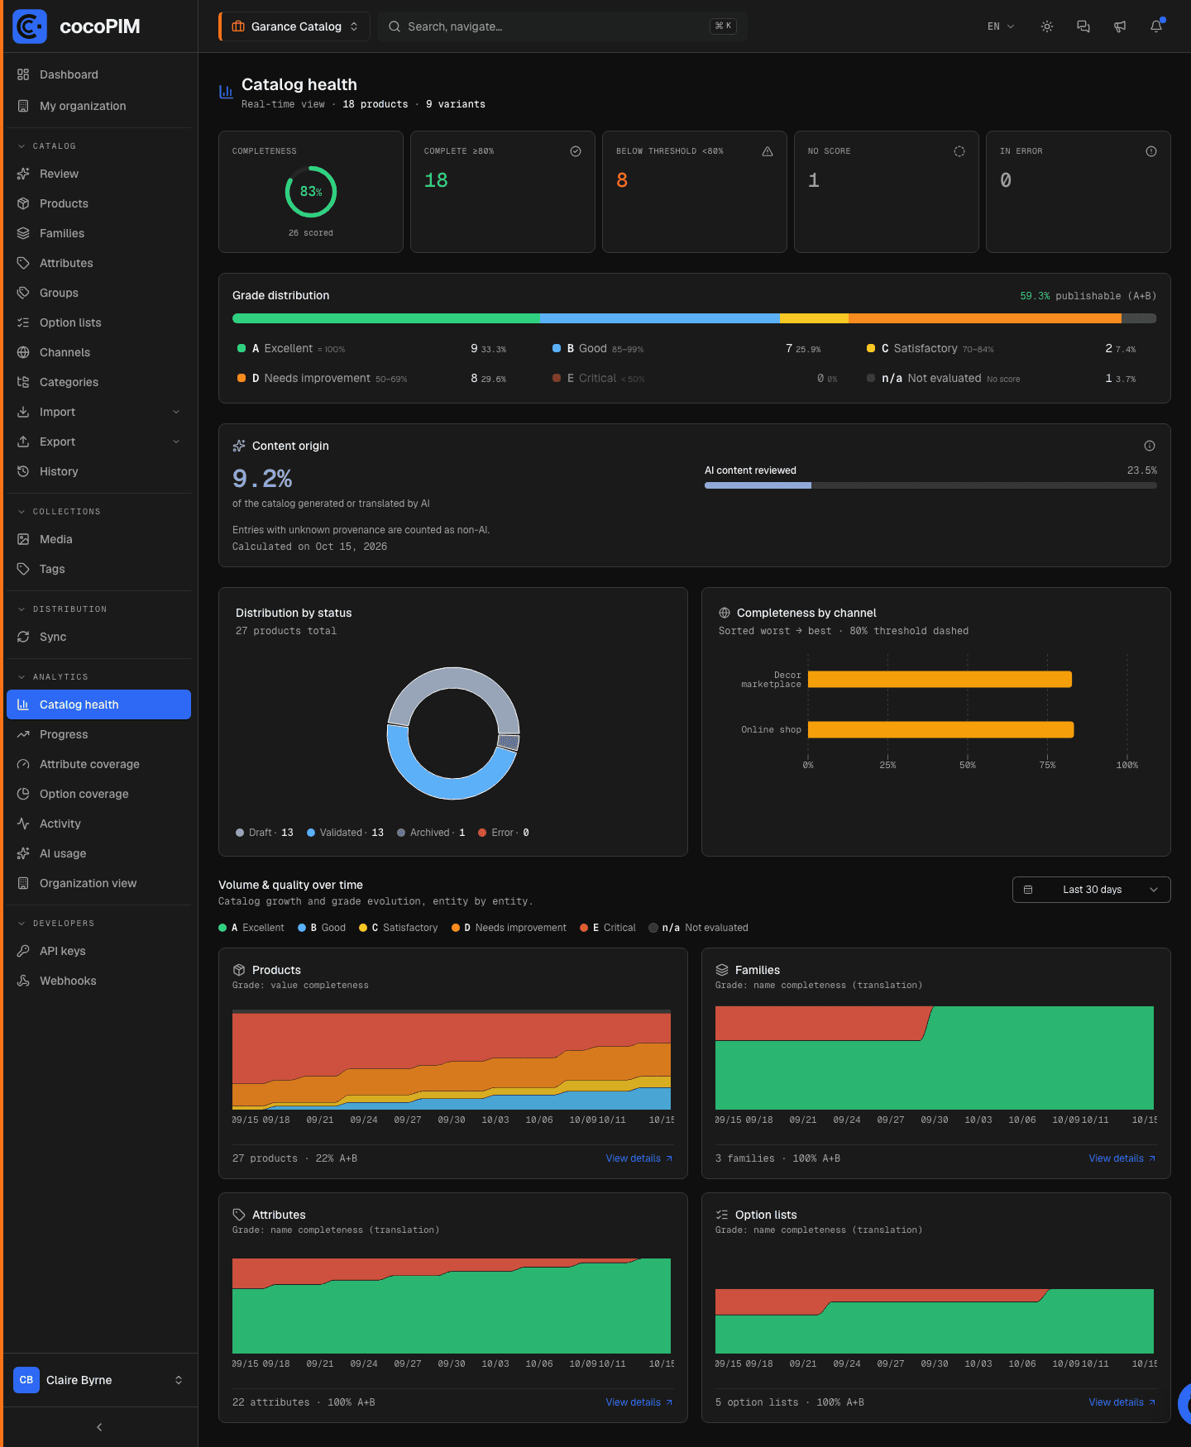The height and width of the screenshot is (1447, 1191).
Task: Toggle the E Critical legend in Volume section
Action: point(608,928)
